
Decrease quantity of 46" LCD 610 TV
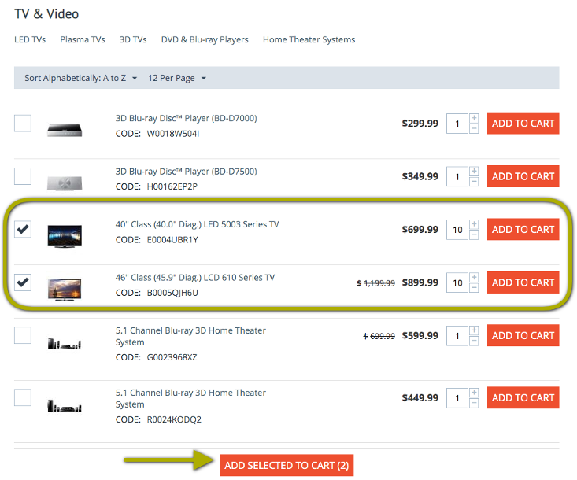click(474, 288)
